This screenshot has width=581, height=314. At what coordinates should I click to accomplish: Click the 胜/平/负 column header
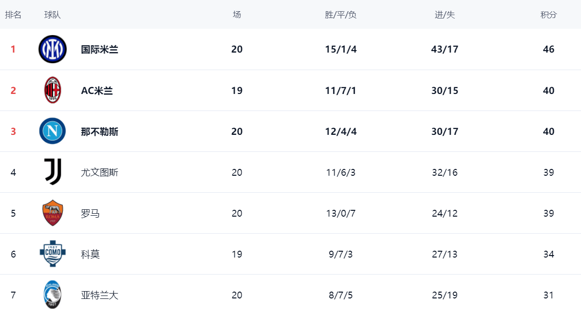pos(341,15)
